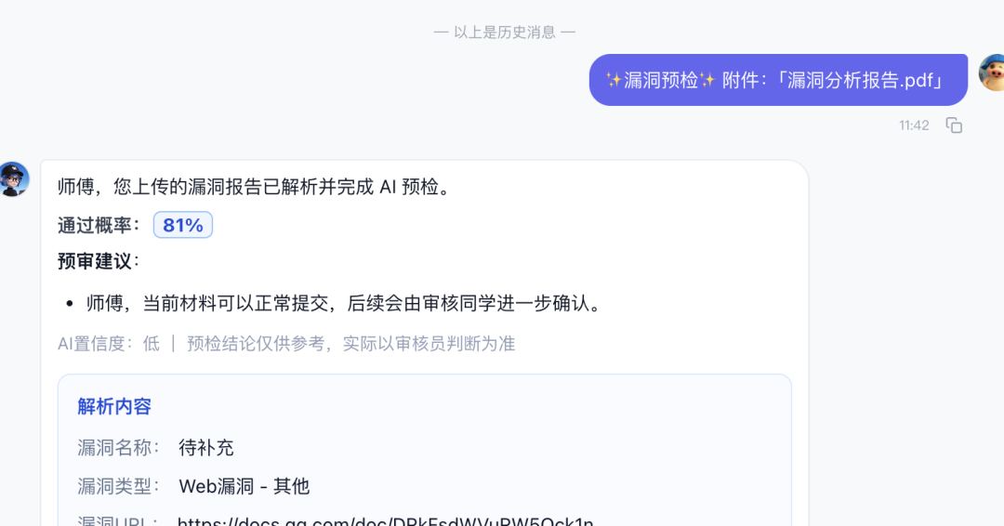Click the left sparkle icon before 漏洞预检
Screen dimensions: 1004x526
tap(614, 80)
